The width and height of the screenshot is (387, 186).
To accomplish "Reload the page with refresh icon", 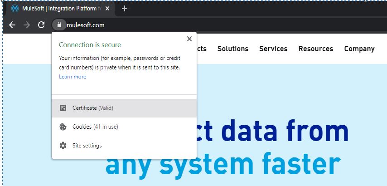I will [x=41, y=24].
